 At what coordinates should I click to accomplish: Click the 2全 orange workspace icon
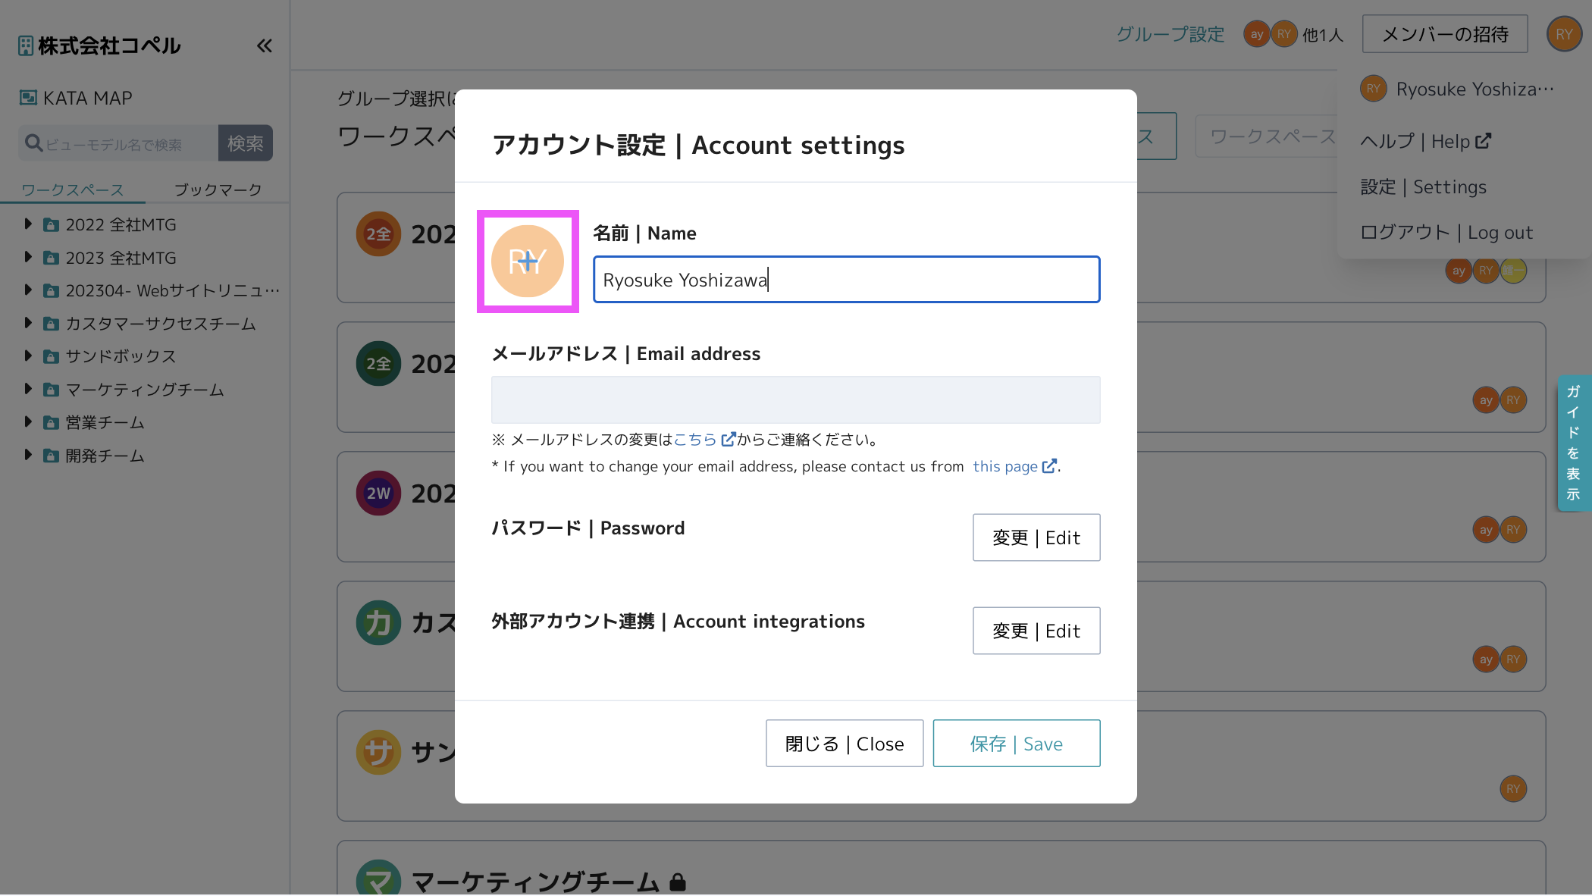378,234
